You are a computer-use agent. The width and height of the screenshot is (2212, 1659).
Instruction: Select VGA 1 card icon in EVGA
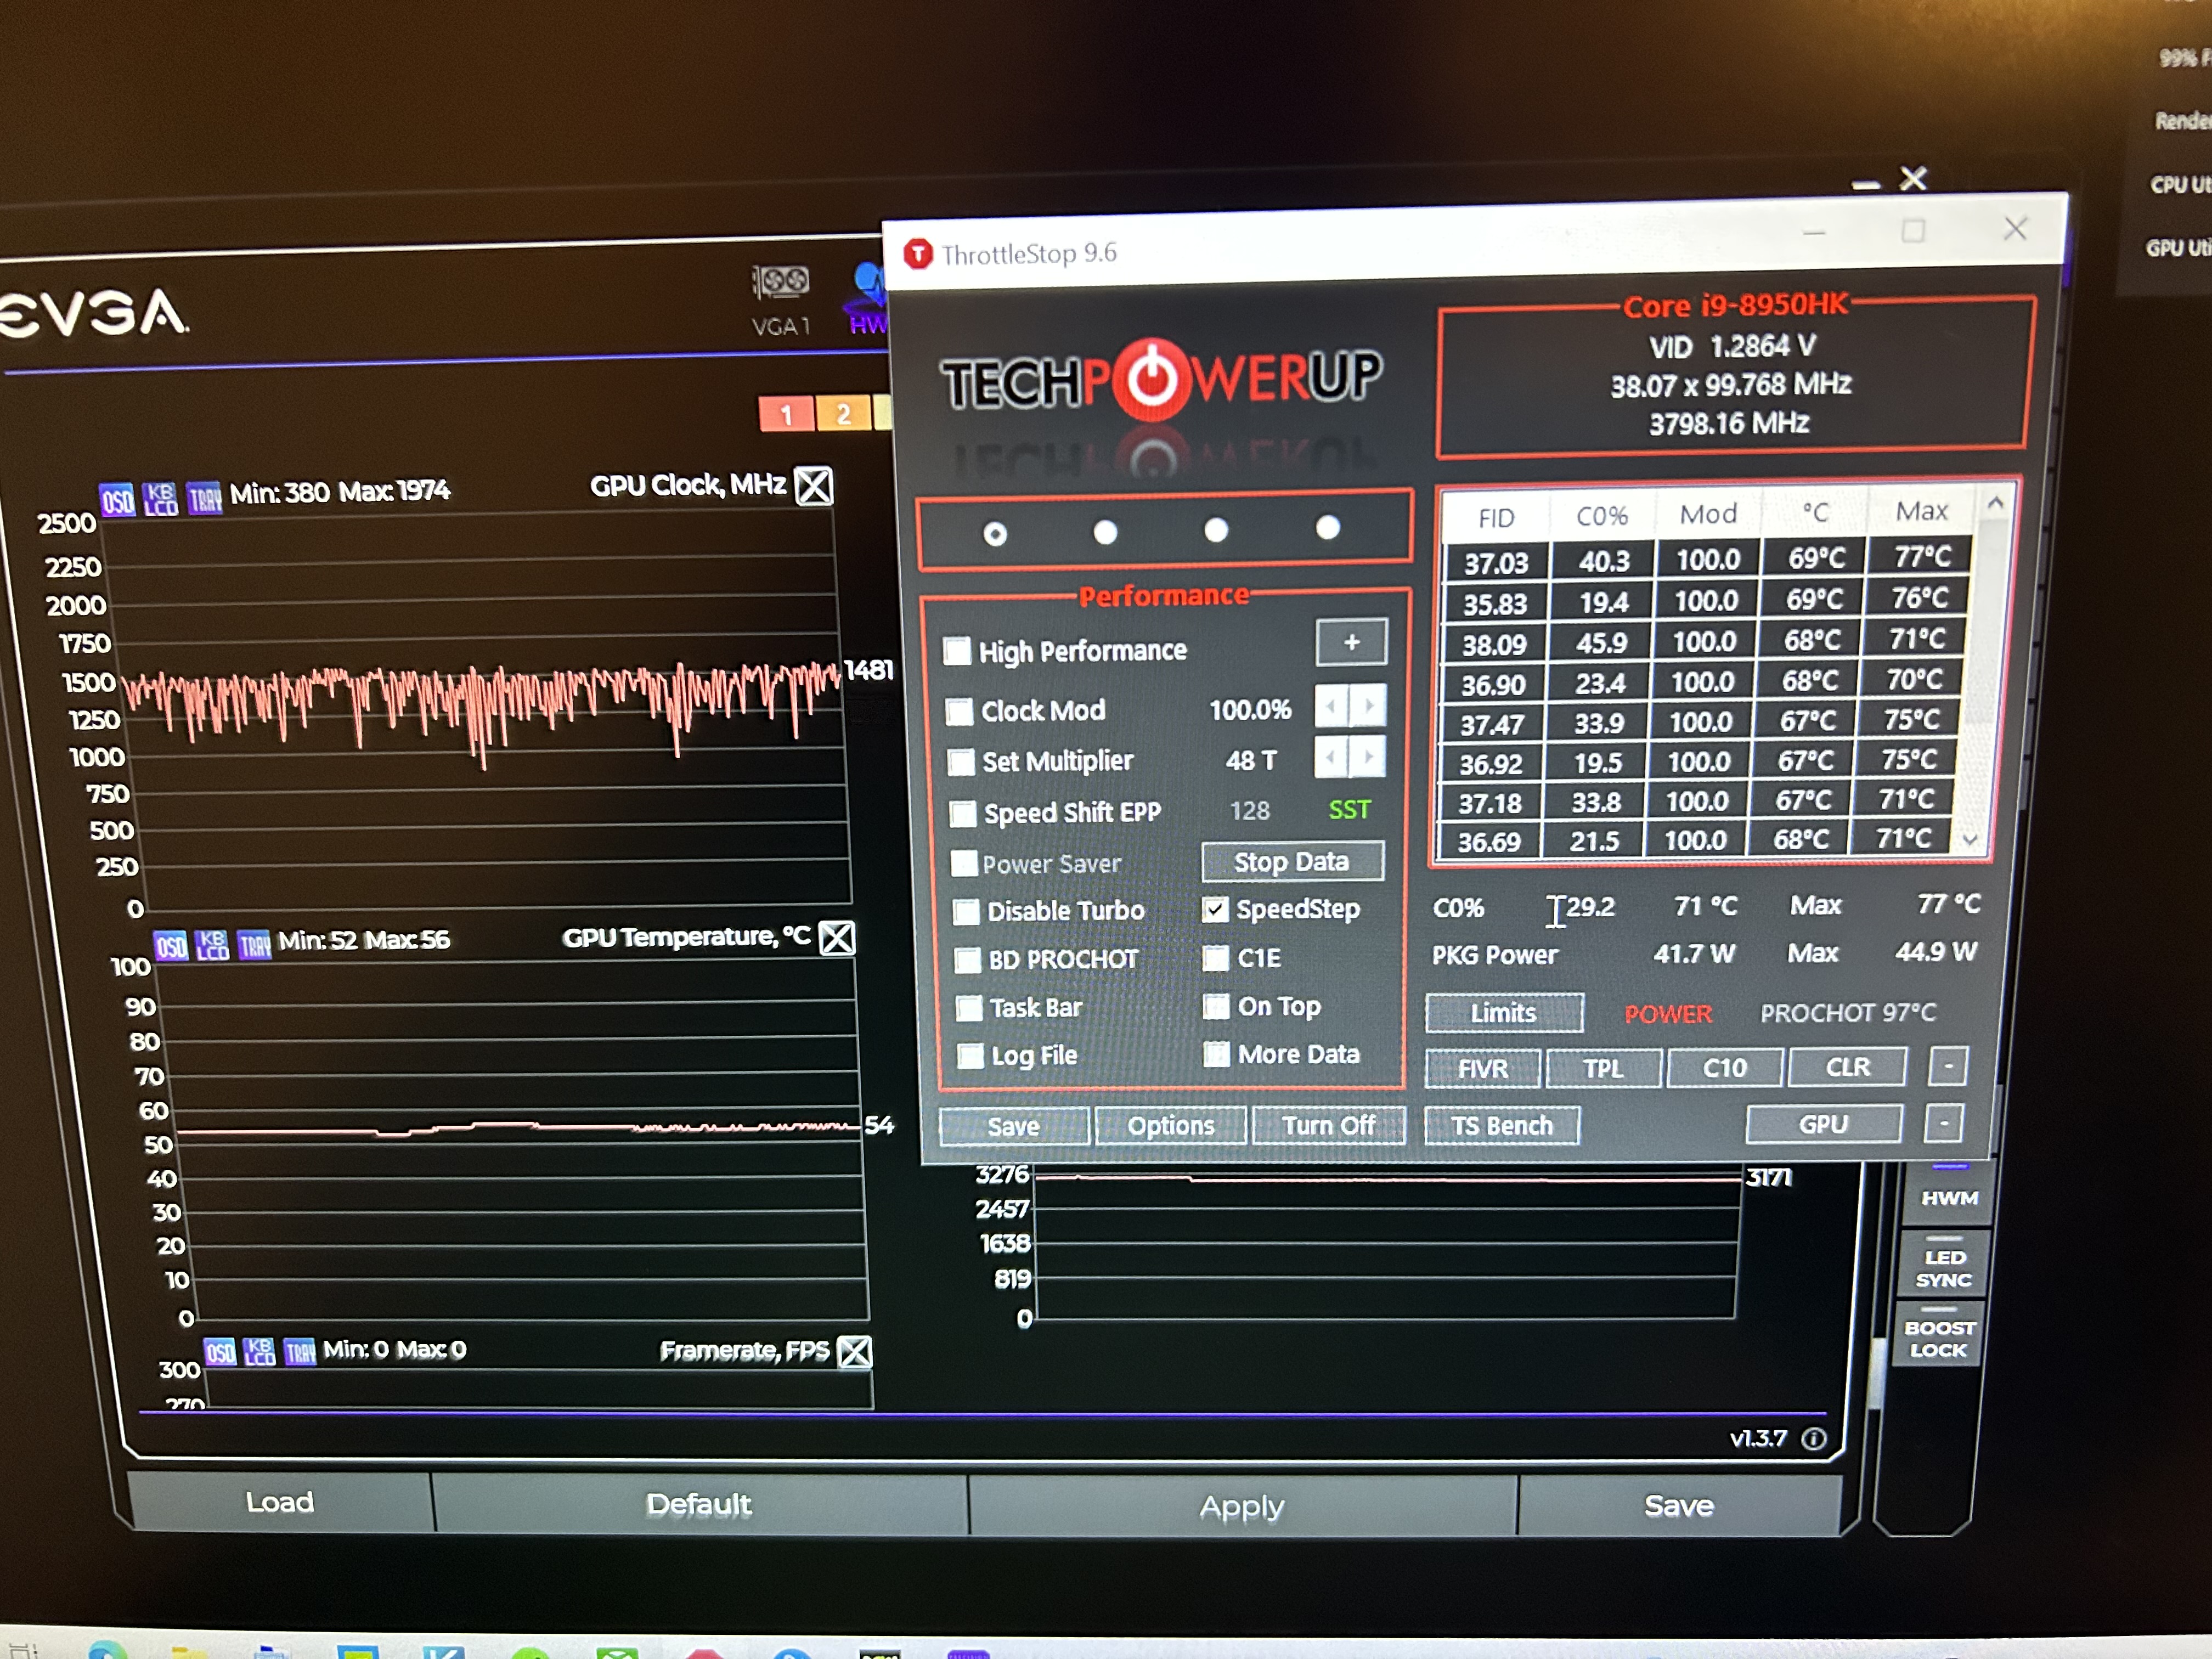pyautogui.click(x=780, y=299)
